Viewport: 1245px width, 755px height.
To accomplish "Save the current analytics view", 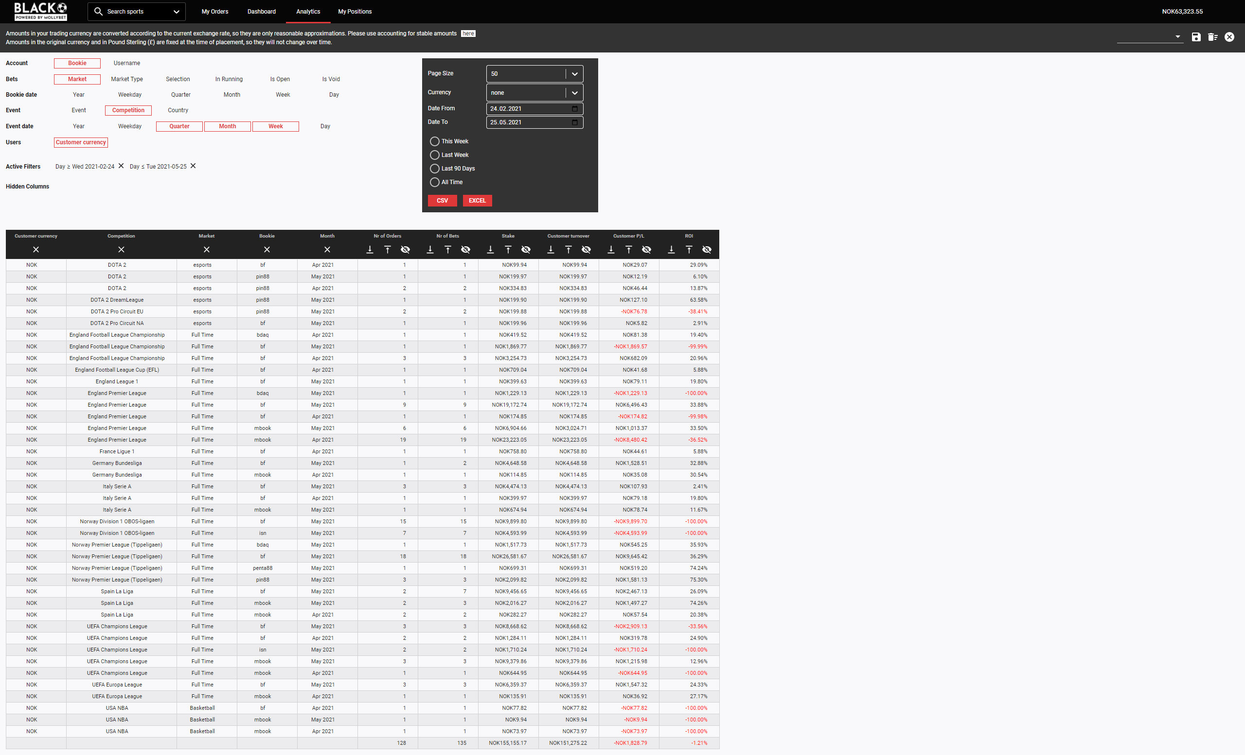I will (x=1195, y=37).
